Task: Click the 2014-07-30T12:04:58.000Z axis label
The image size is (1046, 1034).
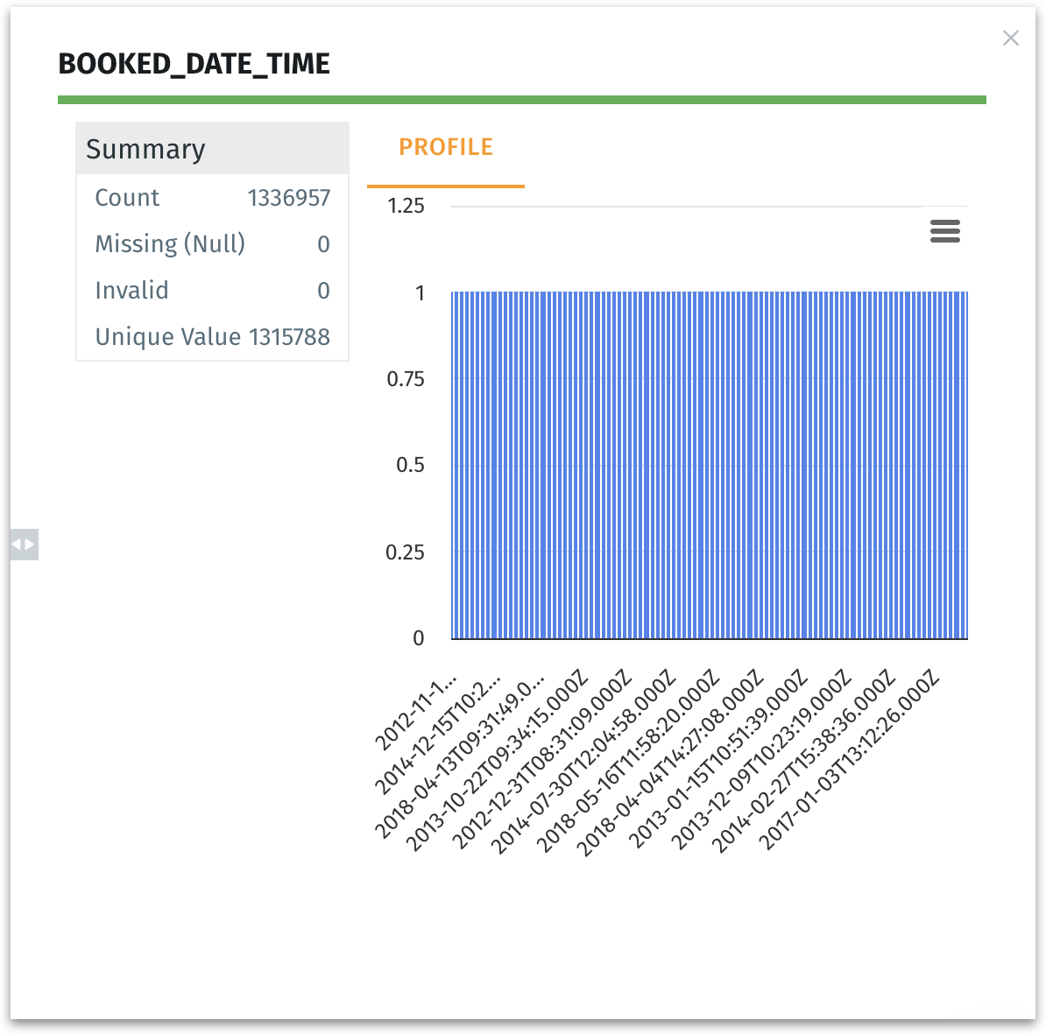Action: (584, 760)
